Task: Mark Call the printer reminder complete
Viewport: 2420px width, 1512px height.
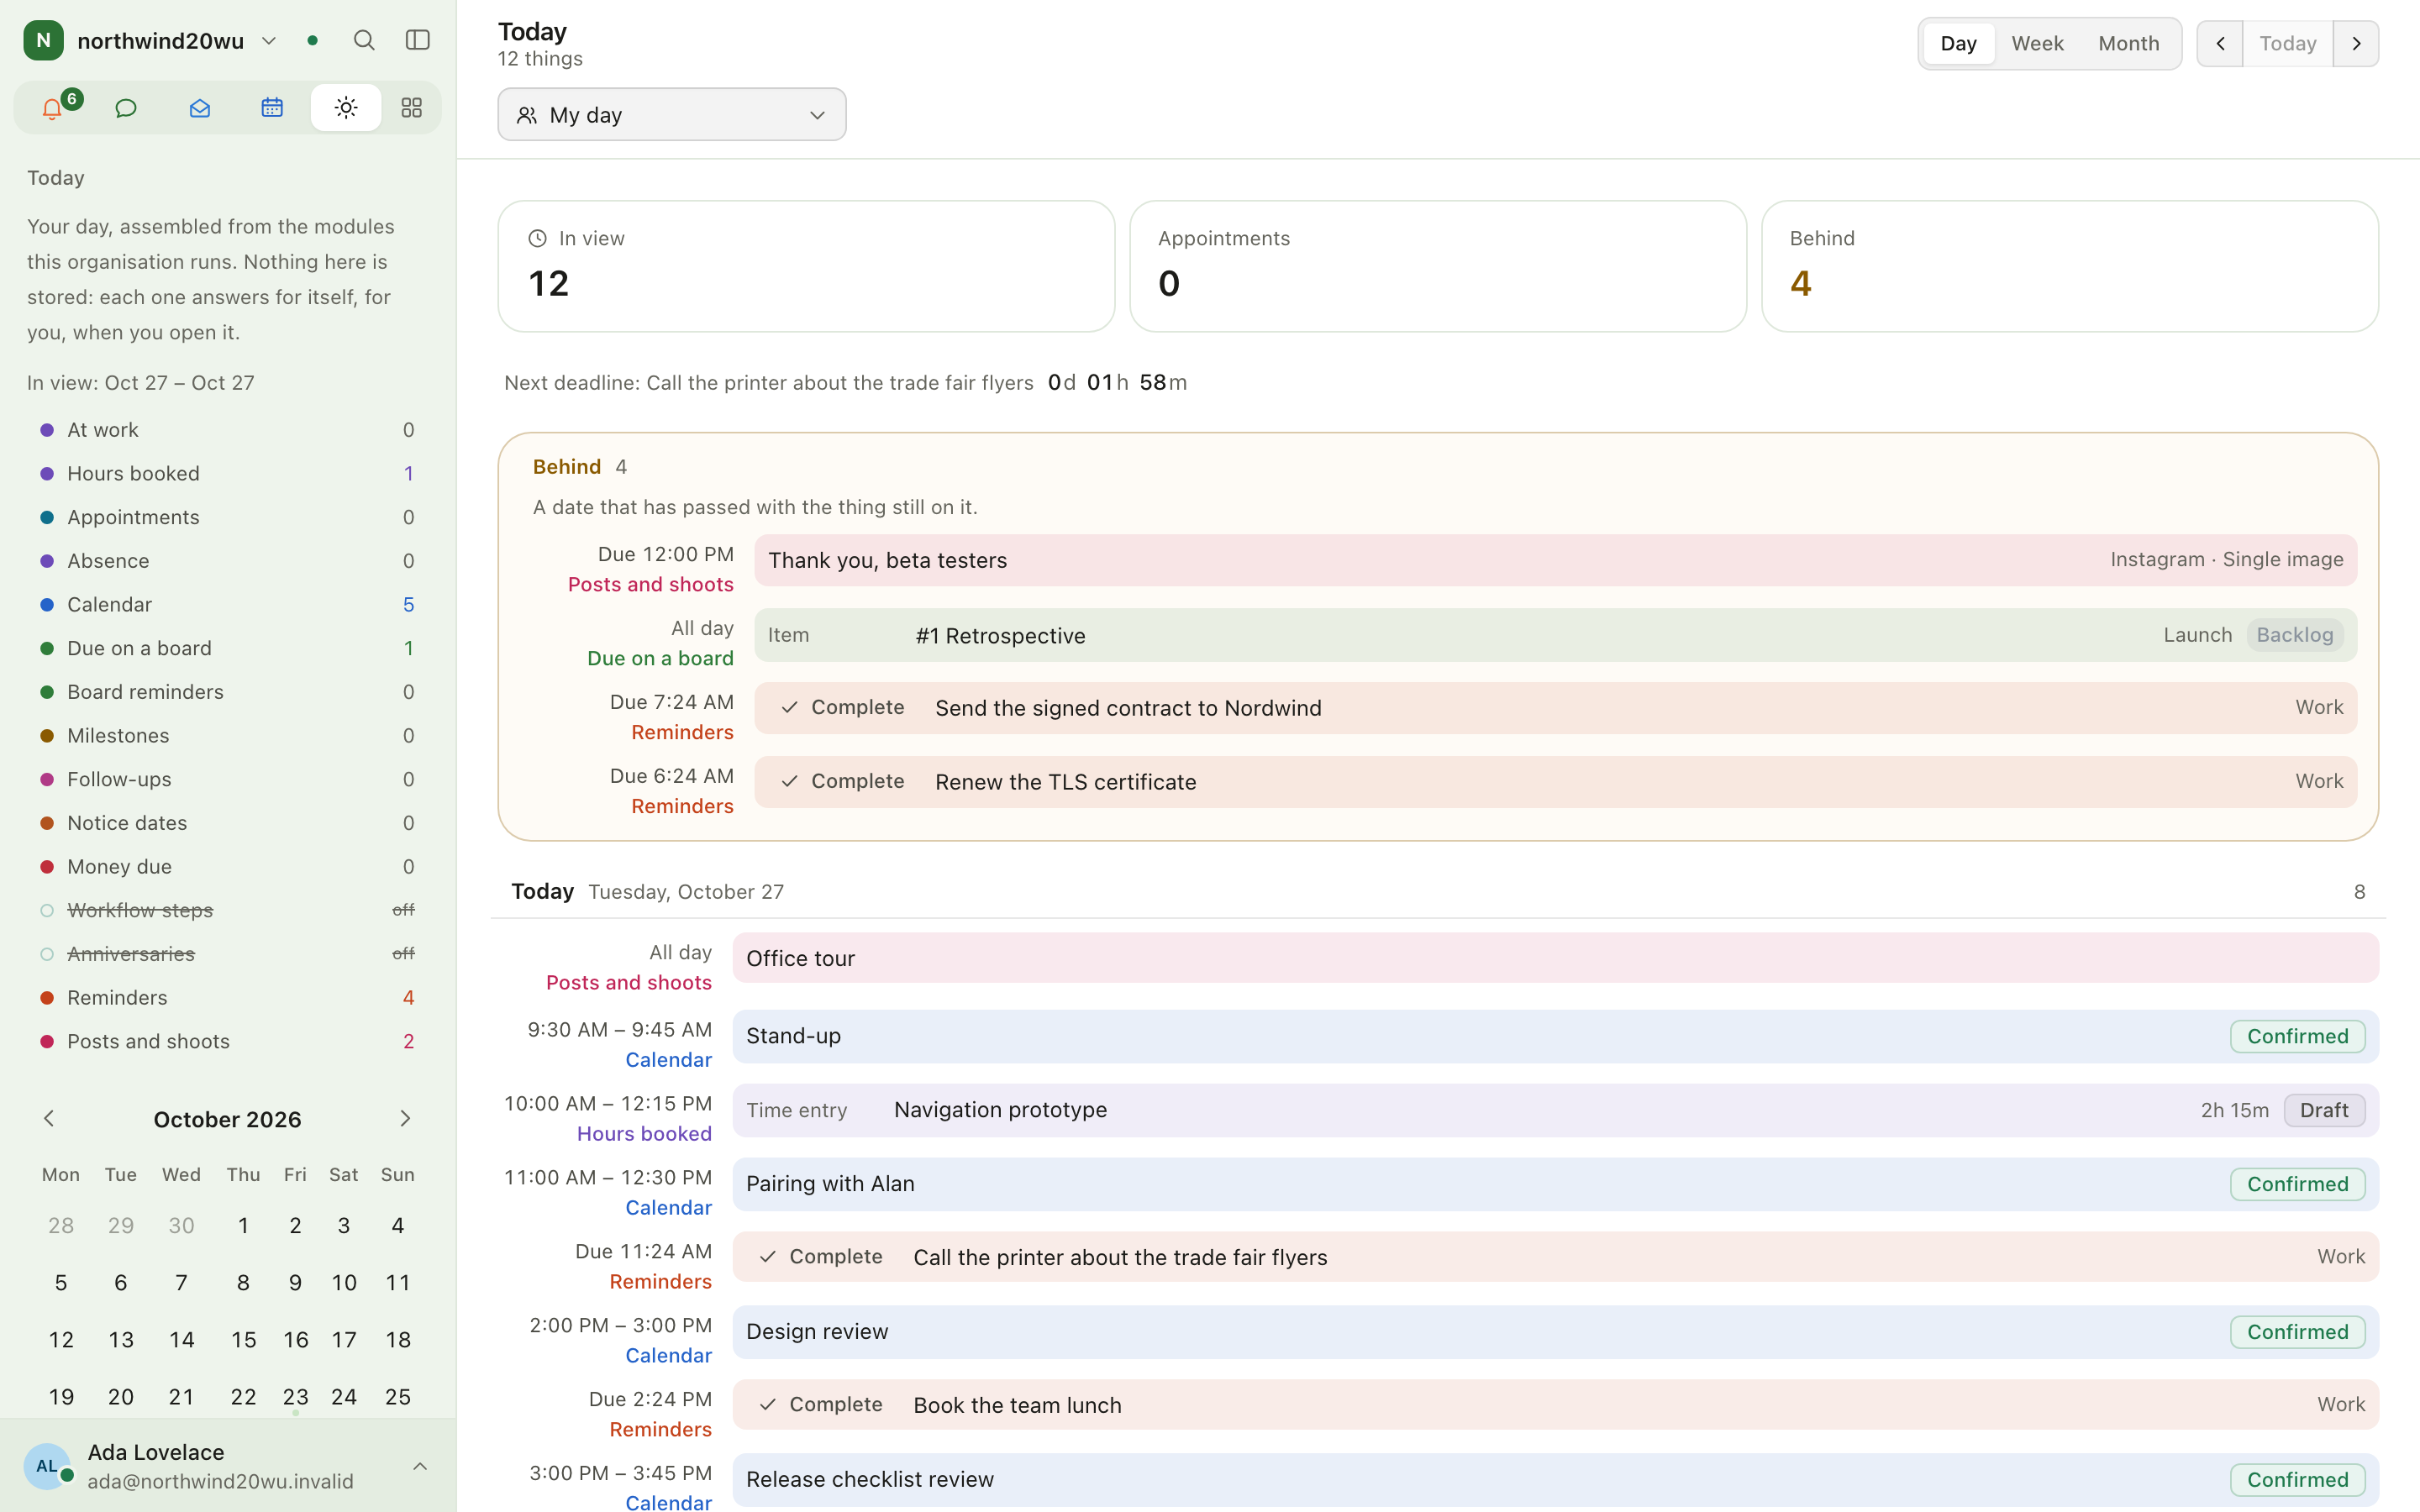Action: point(820,1256)
